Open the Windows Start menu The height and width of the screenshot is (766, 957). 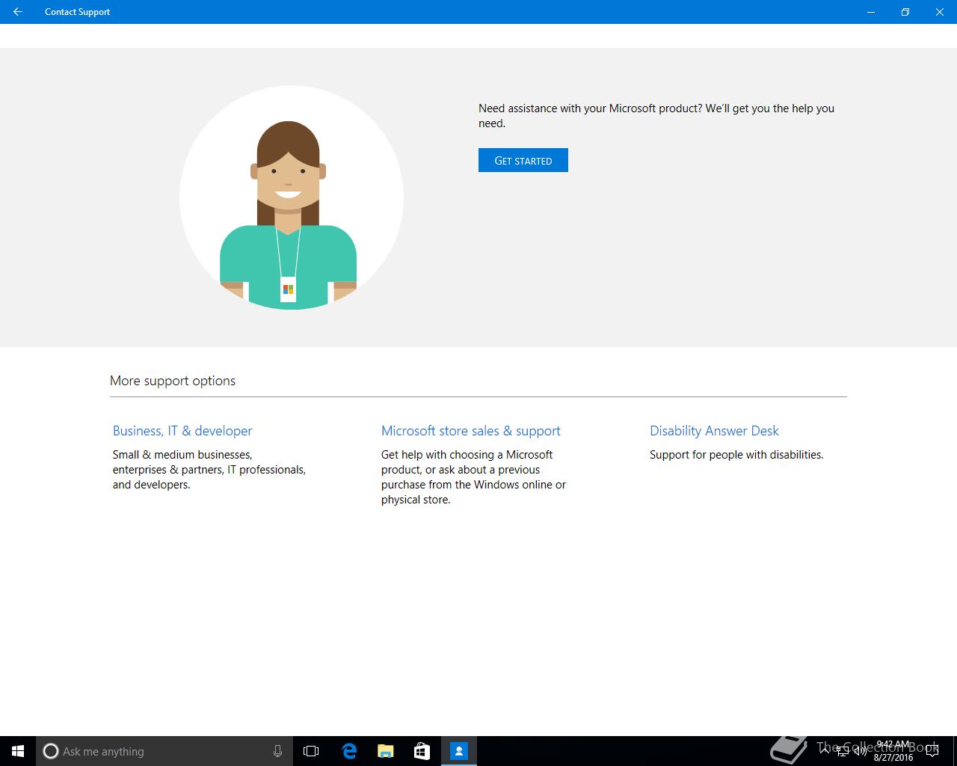click(18, 751)
